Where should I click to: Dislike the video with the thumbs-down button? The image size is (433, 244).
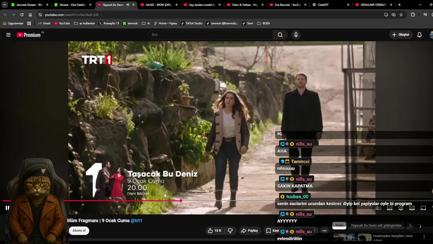[230, 231]
